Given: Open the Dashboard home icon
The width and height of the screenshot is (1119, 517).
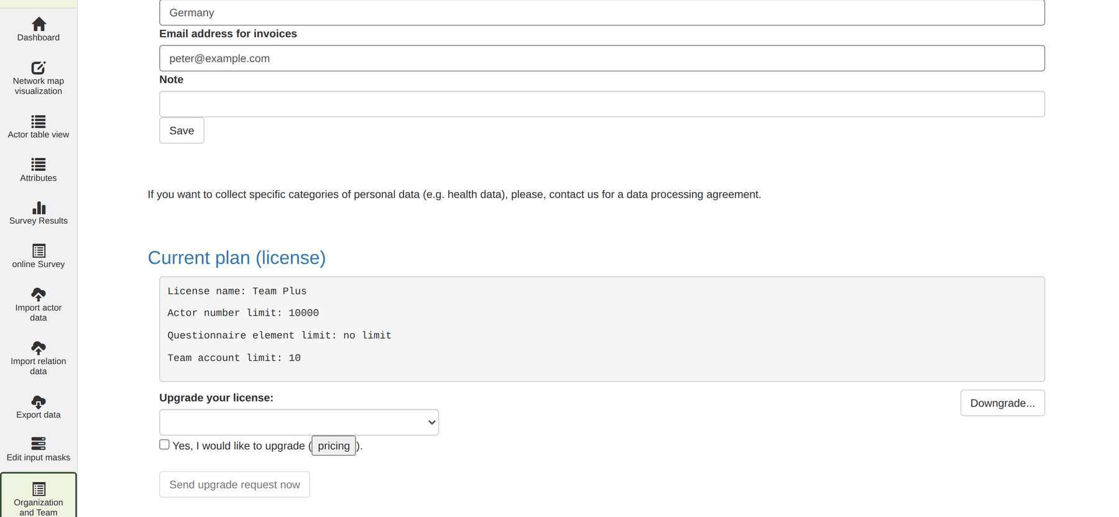Looking at the screenshot, I should [x=39, y=24].
